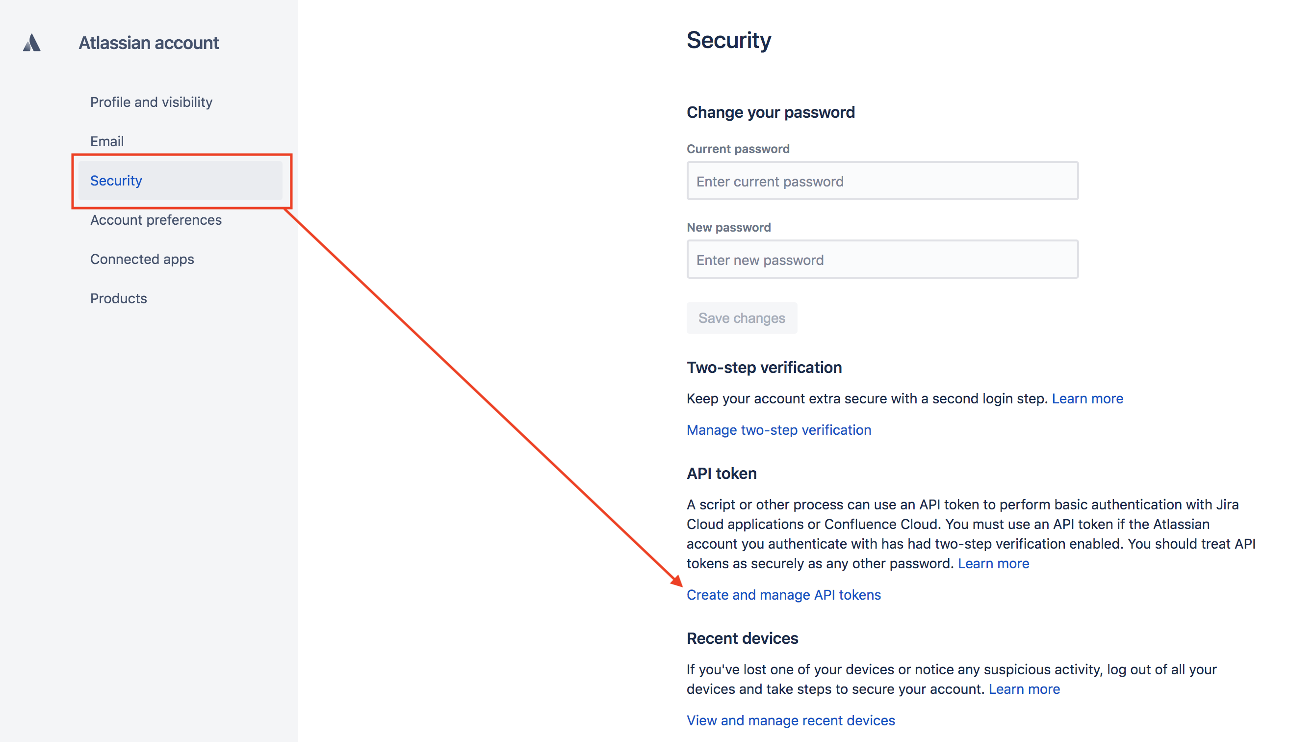This screenshot has height=742, width=1290.
Task: Click Manage two-step verification link
Action: 779,429
